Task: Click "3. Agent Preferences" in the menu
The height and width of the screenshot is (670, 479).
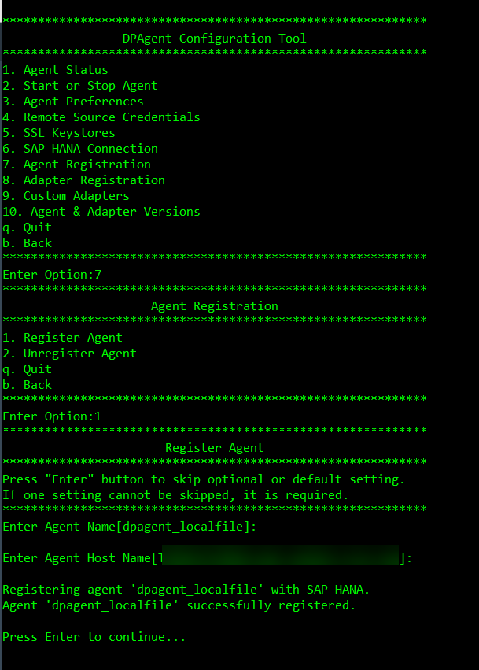Action: 72,102
